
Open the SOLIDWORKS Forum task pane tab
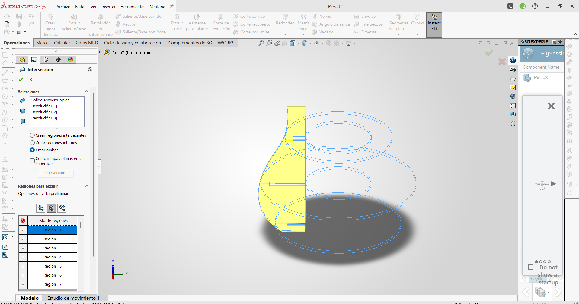click(x=513, y=115)
